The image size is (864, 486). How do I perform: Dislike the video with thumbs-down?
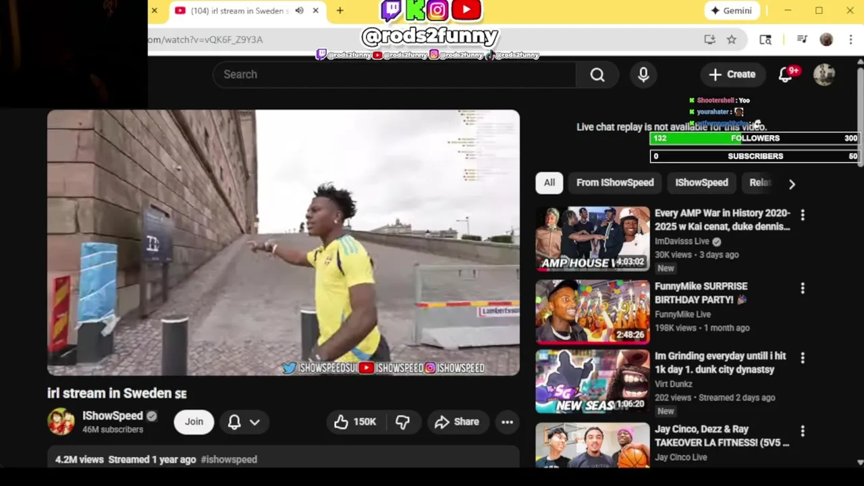tap(402, 422)
